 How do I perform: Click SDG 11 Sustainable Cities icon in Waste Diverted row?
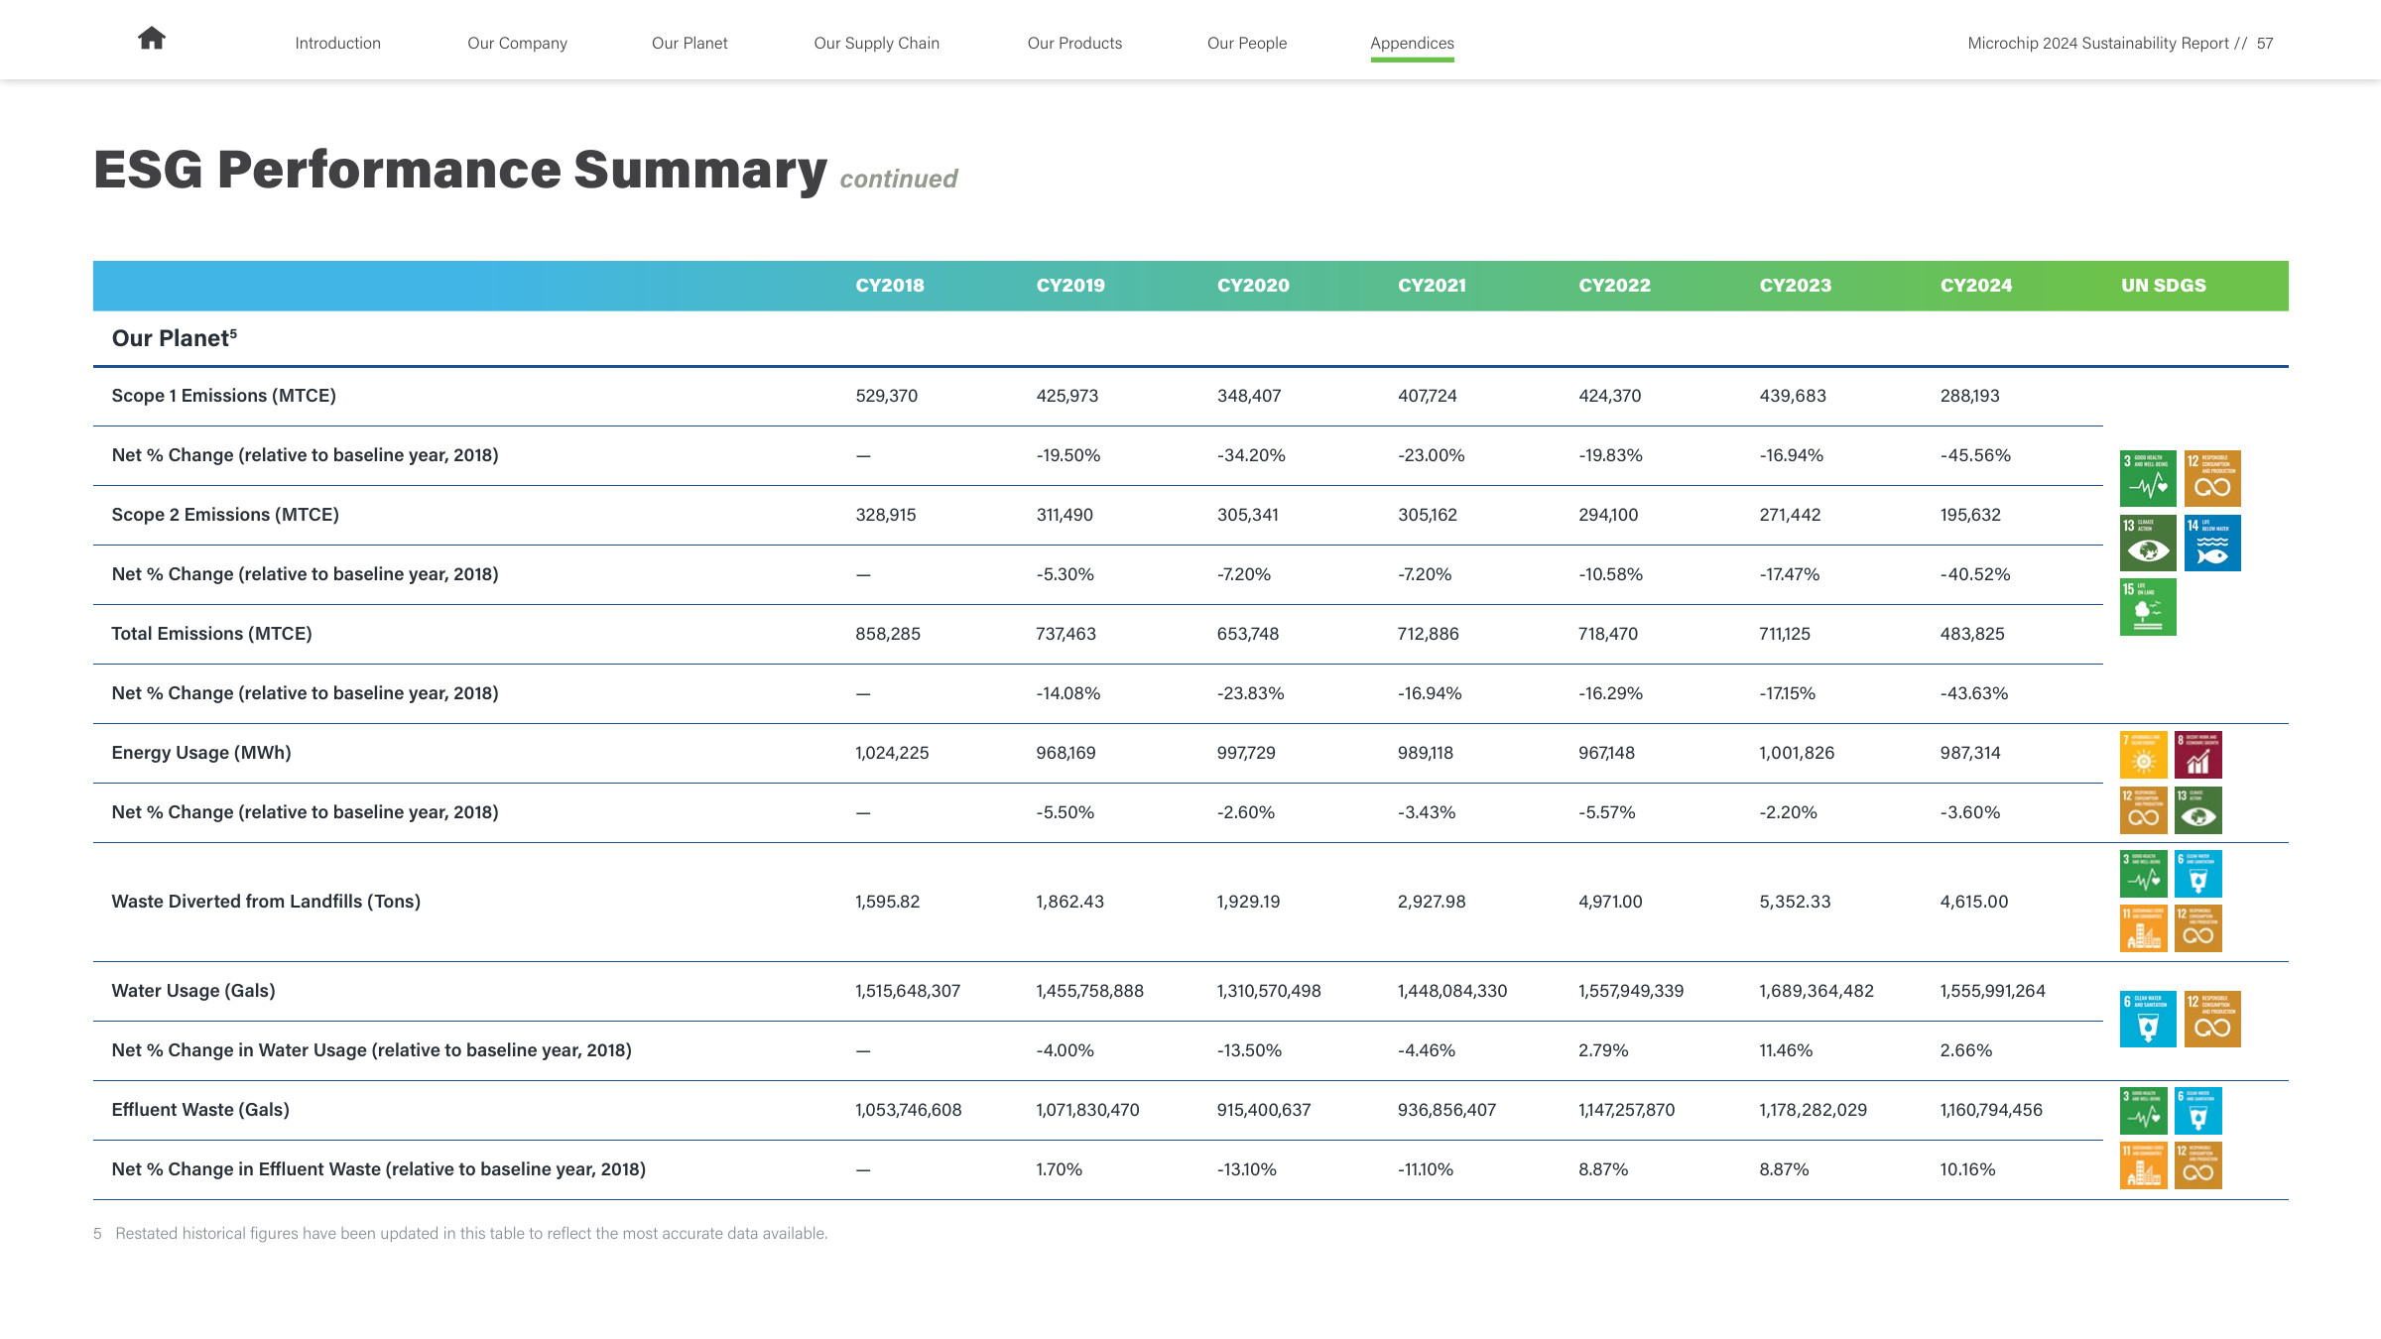pyautogui.click(x=2144, y=928)
